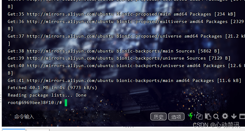The image size is (245, 131).
Task: Open terminal settings gear icon
Action: tap(225, 116)
